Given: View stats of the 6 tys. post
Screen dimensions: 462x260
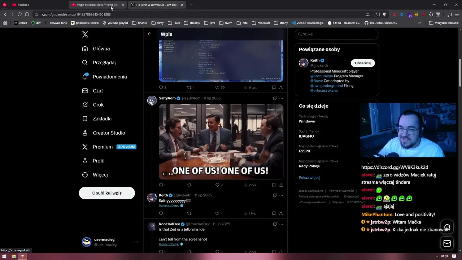Looking at the screenshot, I should (x=250, y=87).
